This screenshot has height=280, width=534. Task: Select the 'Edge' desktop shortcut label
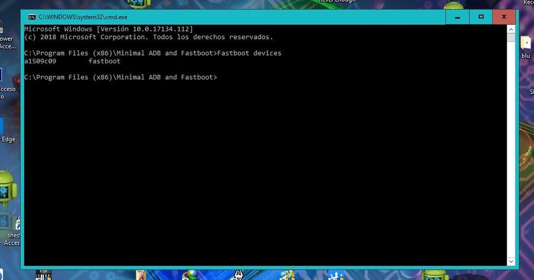(x=8, y=139)
